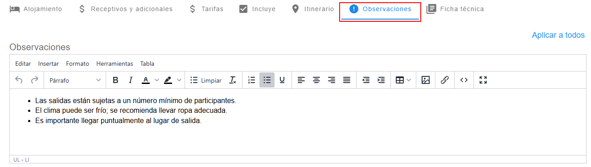The width and height of the screenshot is (591, 167).
Task: Switch to the Itinerario tab
Action: pyautogui.click(x=312, y=9)
